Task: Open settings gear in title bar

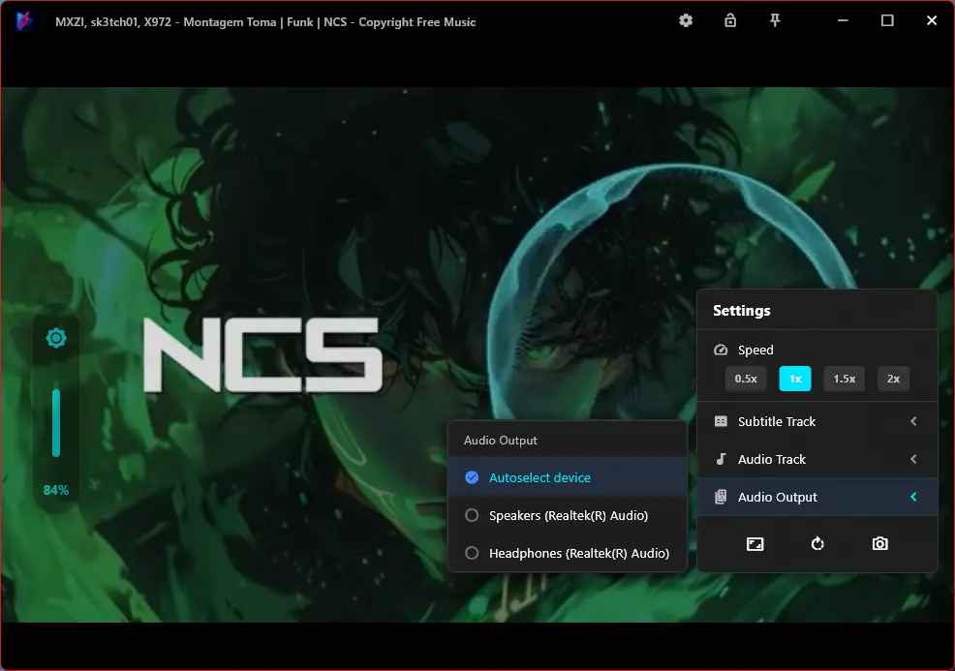Action: pyautogui.click(x=686, y=20)
